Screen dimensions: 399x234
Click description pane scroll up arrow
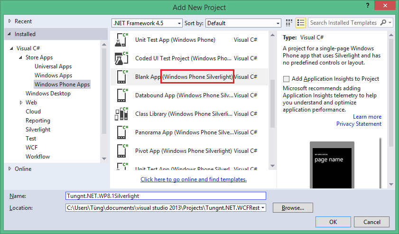pyautogui.click(x=391, y=35)
